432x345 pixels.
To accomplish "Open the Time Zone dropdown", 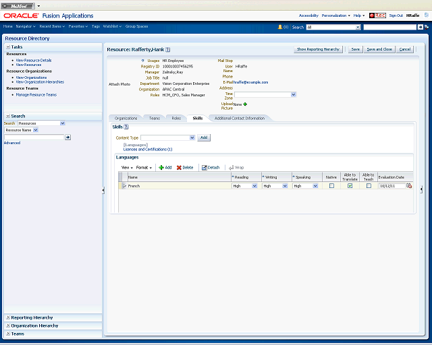I will click(x=294, y=94).
